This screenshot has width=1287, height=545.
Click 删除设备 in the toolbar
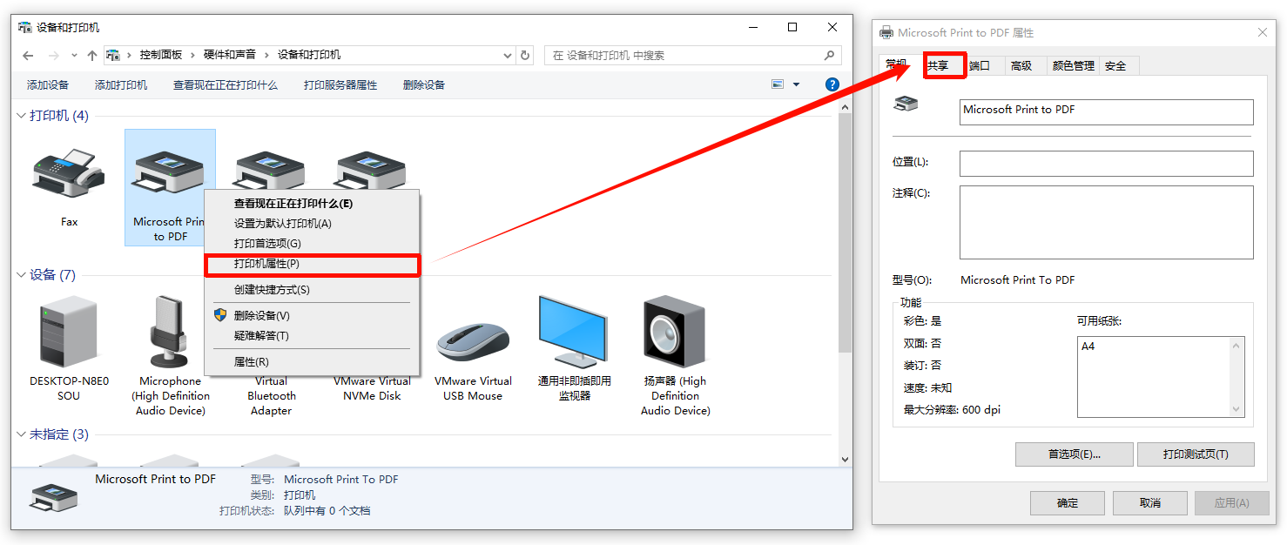click(x=424, y=85)
